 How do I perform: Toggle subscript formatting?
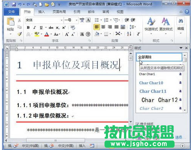pyautogui.click(x=58, y=28)
